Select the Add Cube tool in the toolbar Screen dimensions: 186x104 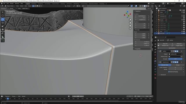coord(3,41)
